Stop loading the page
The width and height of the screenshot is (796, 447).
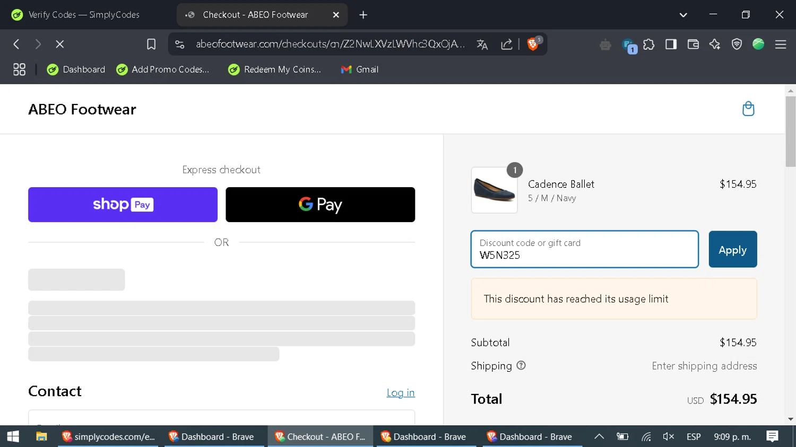click(59, 44)
